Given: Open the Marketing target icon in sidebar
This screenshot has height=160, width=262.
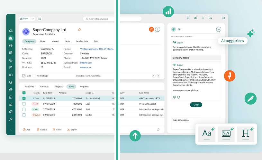Looking at the screenshot, I should tap(11, 112).
